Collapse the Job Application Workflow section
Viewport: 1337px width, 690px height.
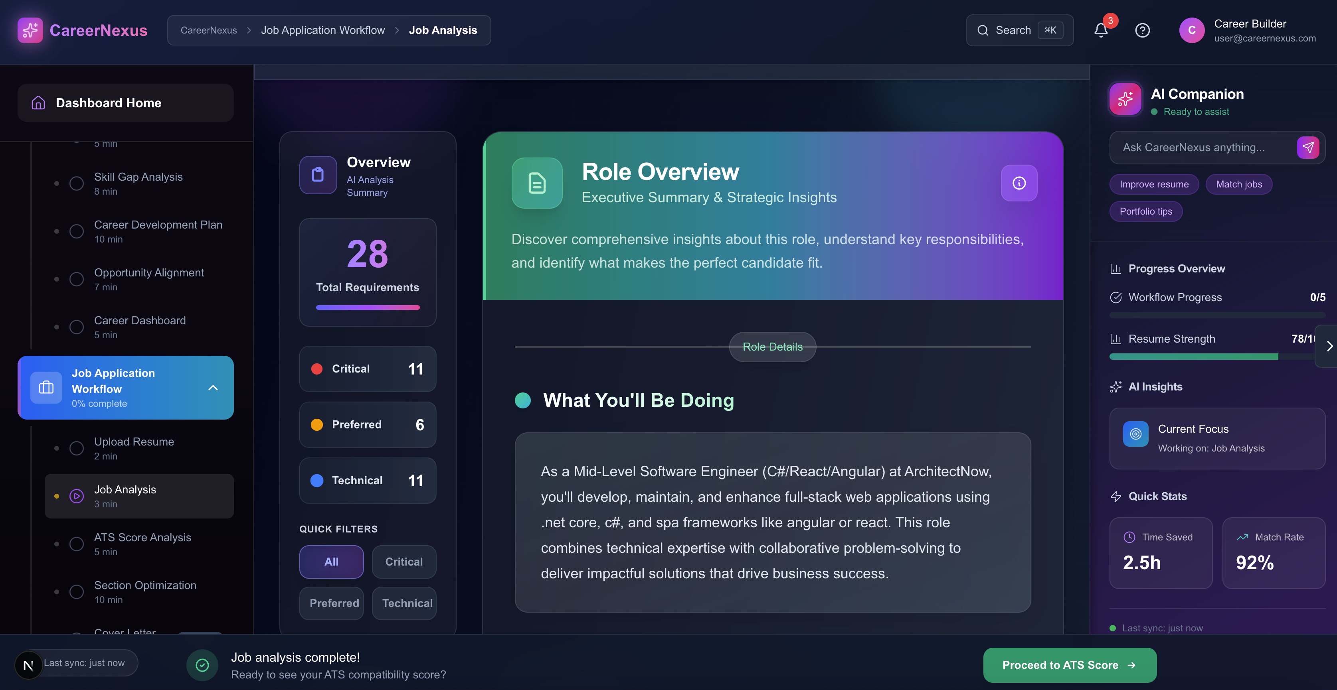pos(213,388)
